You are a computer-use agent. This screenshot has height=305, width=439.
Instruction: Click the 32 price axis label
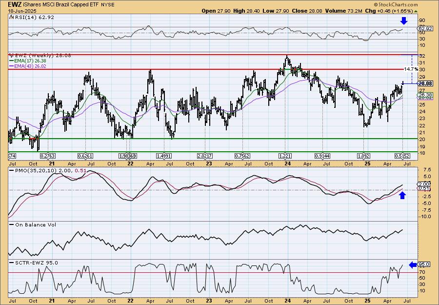click(421, 56)
